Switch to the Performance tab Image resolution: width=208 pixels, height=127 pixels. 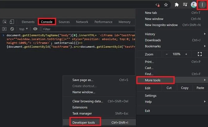point(103,22)
